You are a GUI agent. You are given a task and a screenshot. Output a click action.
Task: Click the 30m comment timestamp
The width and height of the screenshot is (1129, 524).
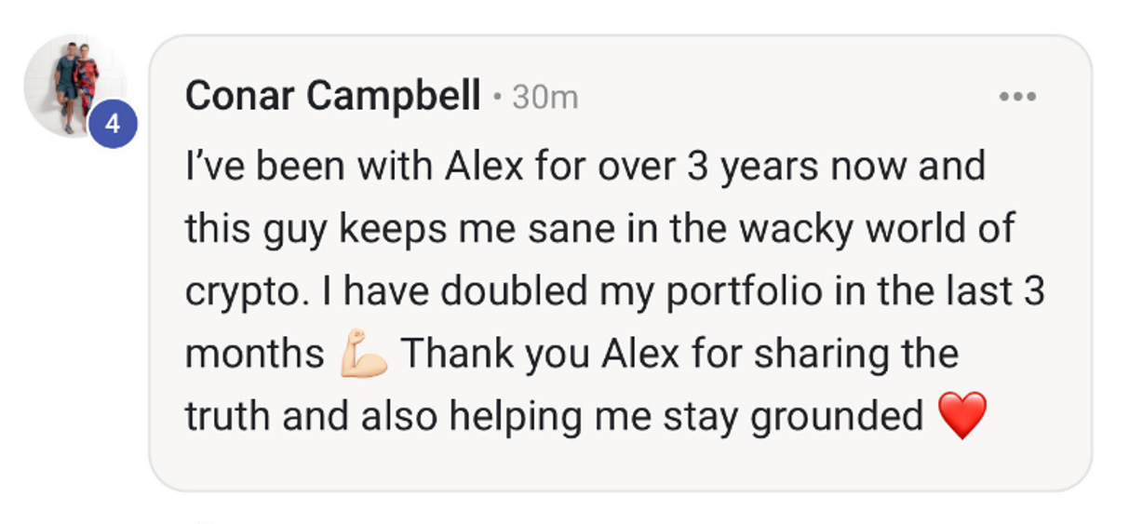545,97
